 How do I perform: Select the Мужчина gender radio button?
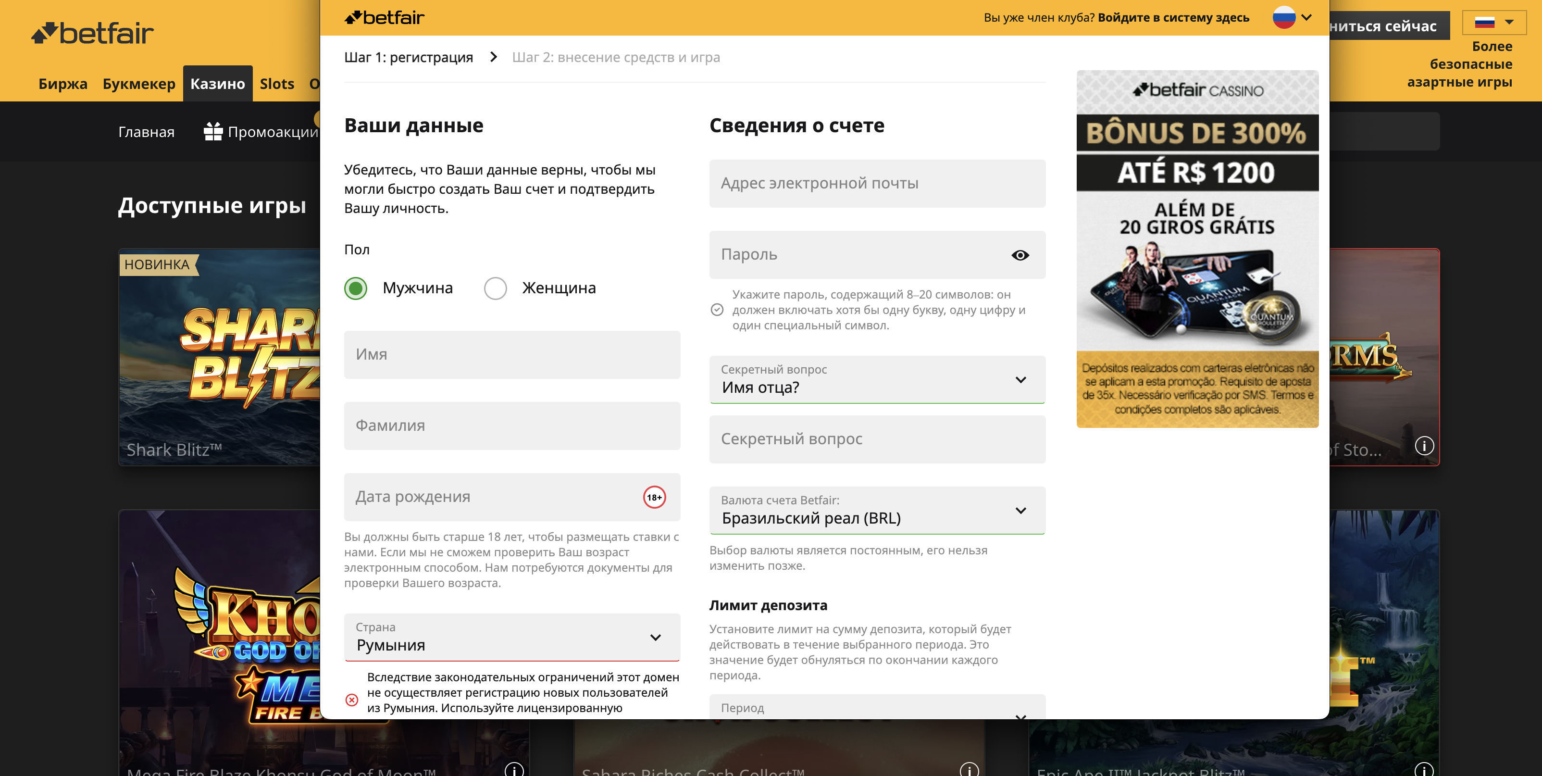(356, 288)
